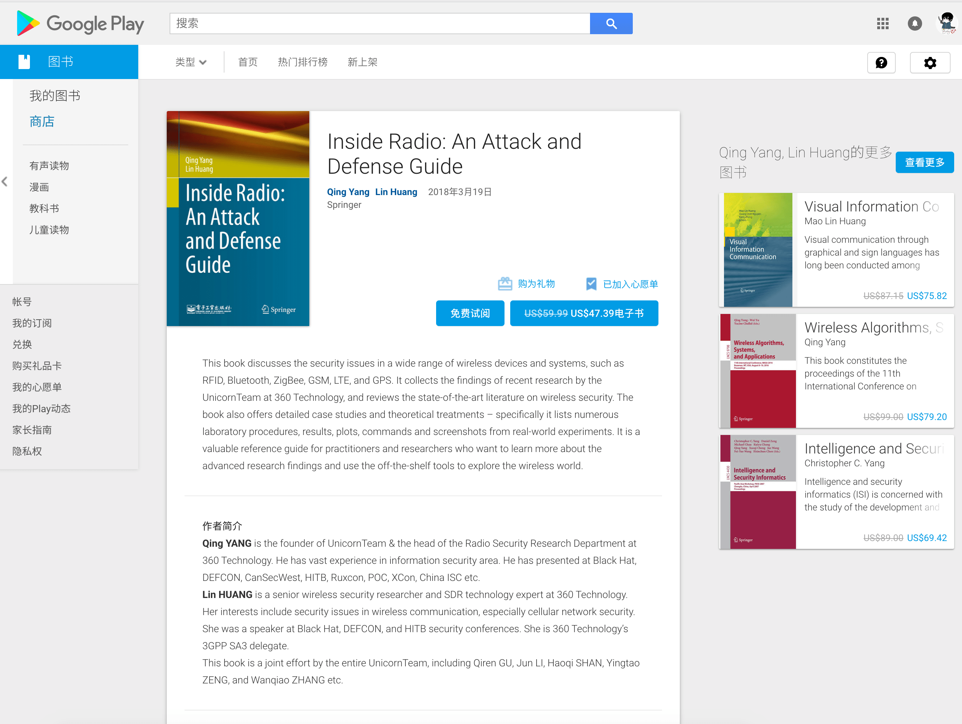Screen dimensions: 962x724
Task: Click the gift box icon for 购为礼物
Action: [505, 284]
